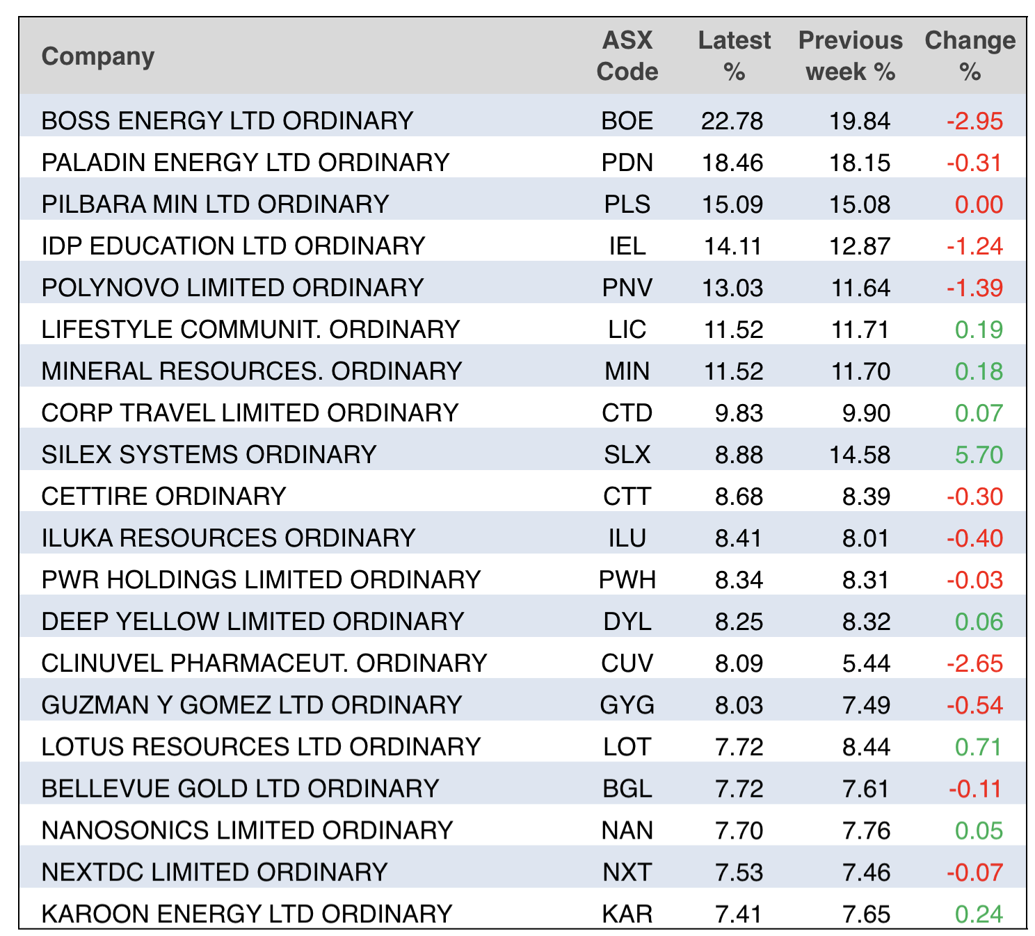Click the NXT code cell
1035x936 pixels.
[627, 872]
